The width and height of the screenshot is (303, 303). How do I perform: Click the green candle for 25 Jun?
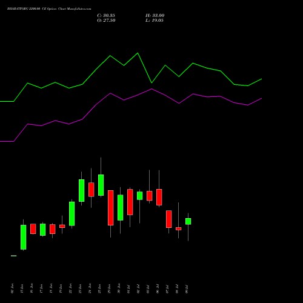(x=101, y=185)
